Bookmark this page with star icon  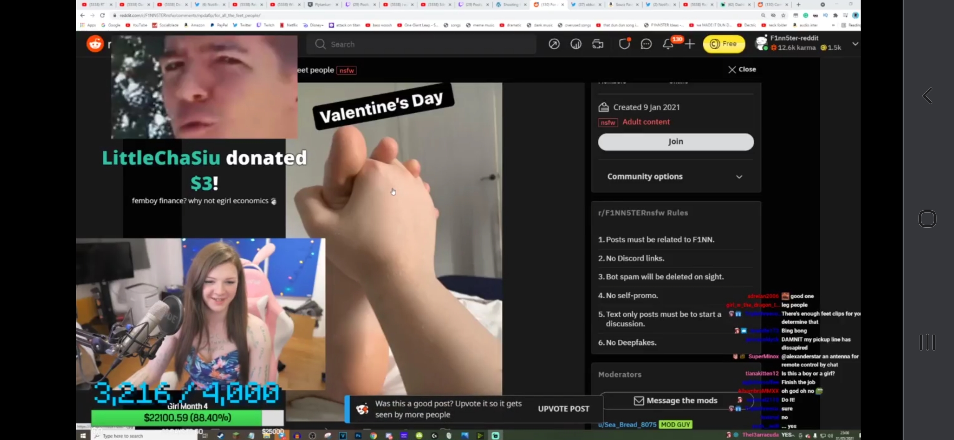pyautogui.click(x=783, y=15)
